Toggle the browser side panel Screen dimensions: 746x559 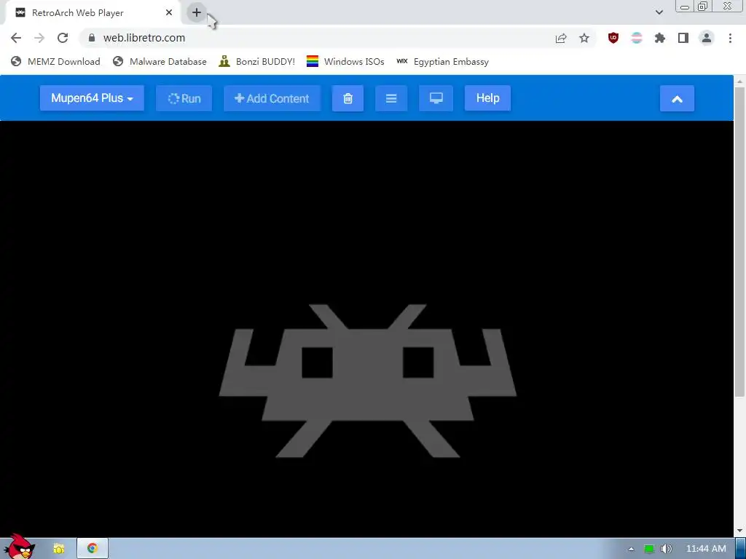[x=683, y=38]
